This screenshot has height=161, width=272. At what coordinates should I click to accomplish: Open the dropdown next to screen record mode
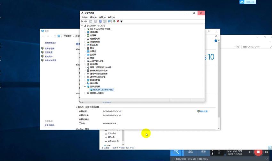pyautogui.click(x=183, y=152)
